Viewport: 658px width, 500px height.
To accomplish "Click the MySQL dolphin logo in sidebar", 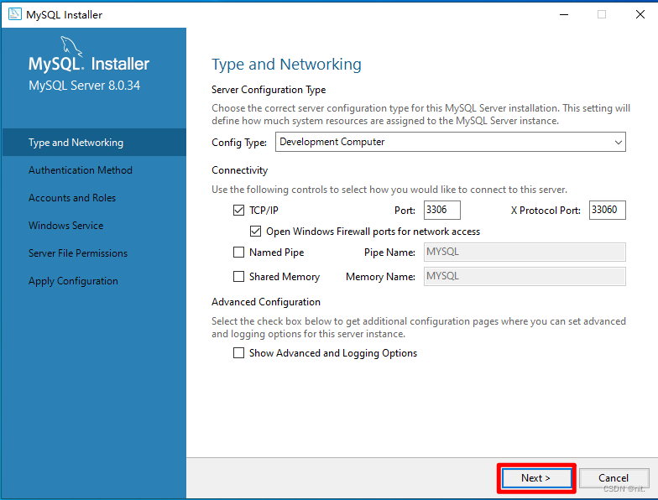I will point(70,46).
